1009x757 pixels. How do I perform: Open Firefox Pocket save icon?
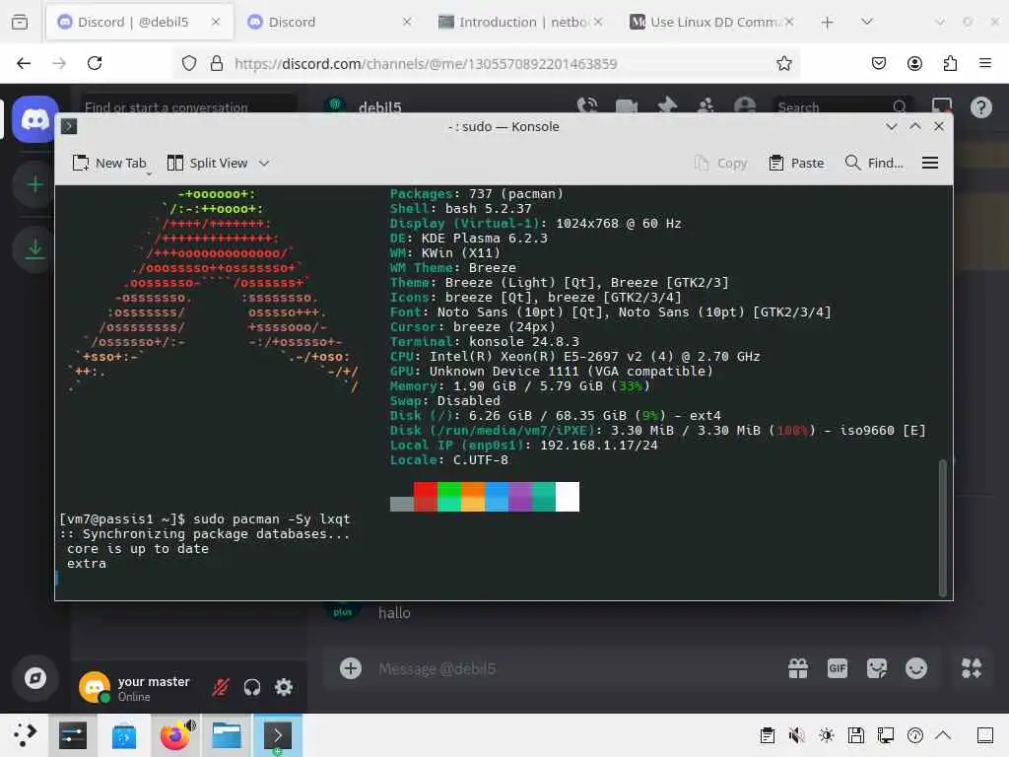coord(878,63)
